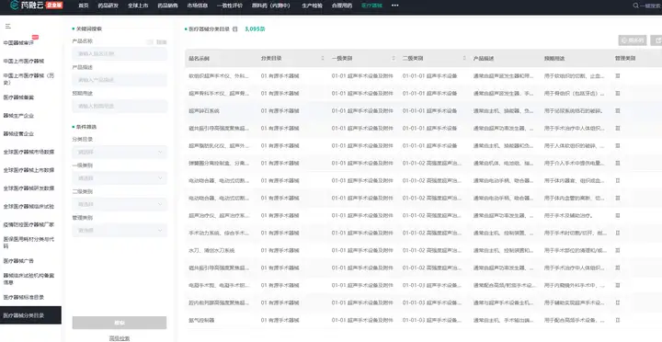Image resolution: width=662 pixels, height=342 pixels.
Task: Click the grey 检索 search button
Action: (x=120, y=323)
